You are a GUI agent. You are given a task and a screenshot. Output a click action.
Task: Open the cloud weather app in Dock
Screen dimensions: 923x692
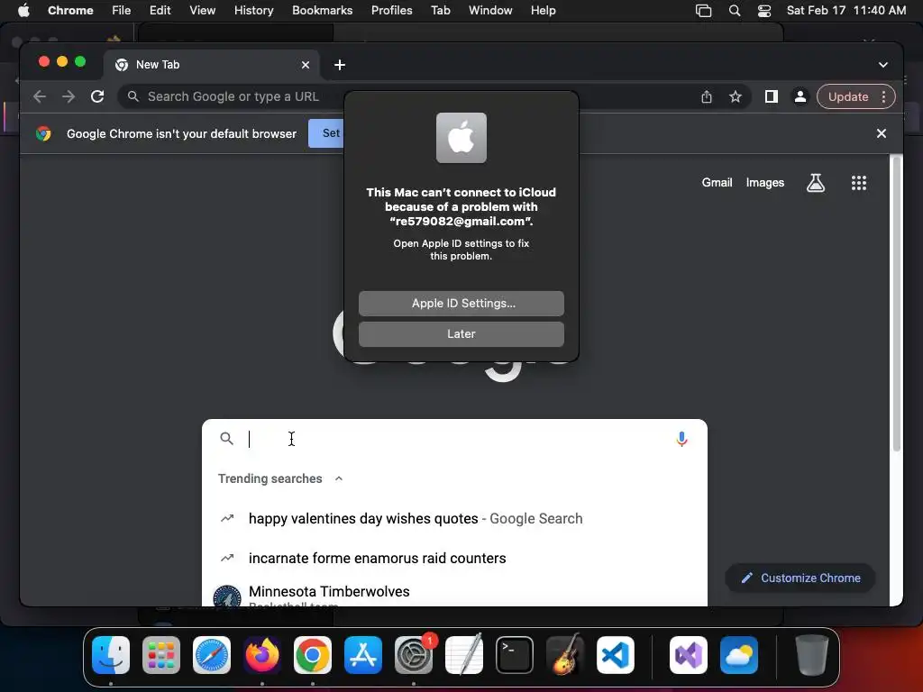739,654
